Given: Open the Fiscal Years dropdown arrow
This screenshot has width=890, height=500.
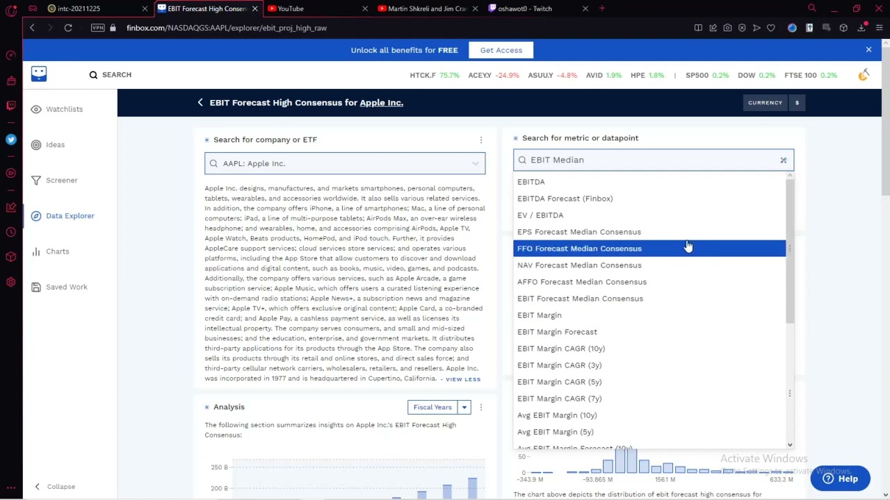Looking at the screenshot, I should [x=464, y=408].
